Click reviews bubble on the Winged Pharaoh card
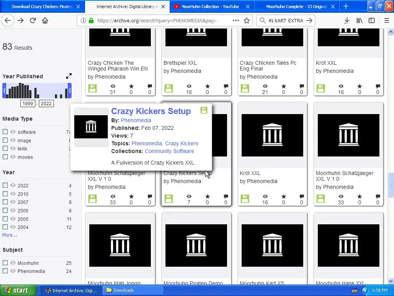 click(150, 86)
